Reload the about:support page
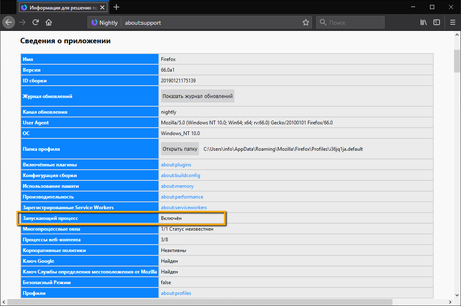 pos(35,22)
